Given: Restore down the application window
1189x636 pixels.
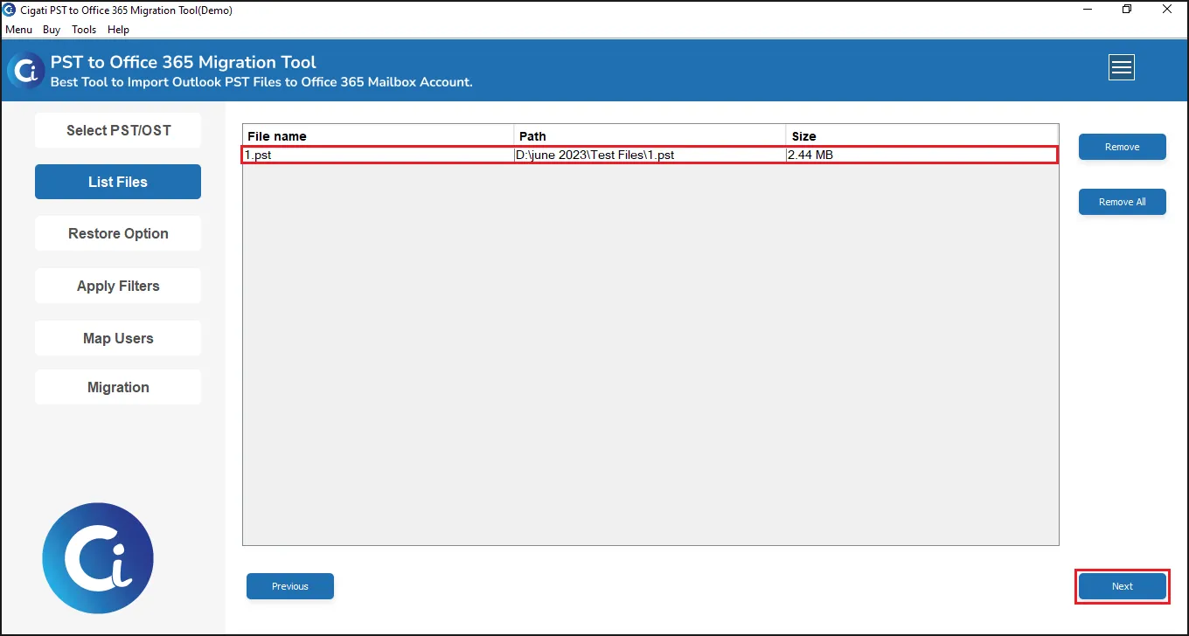Looking at the screenshot, I should pyautogui.click(x=1127, y=10).
